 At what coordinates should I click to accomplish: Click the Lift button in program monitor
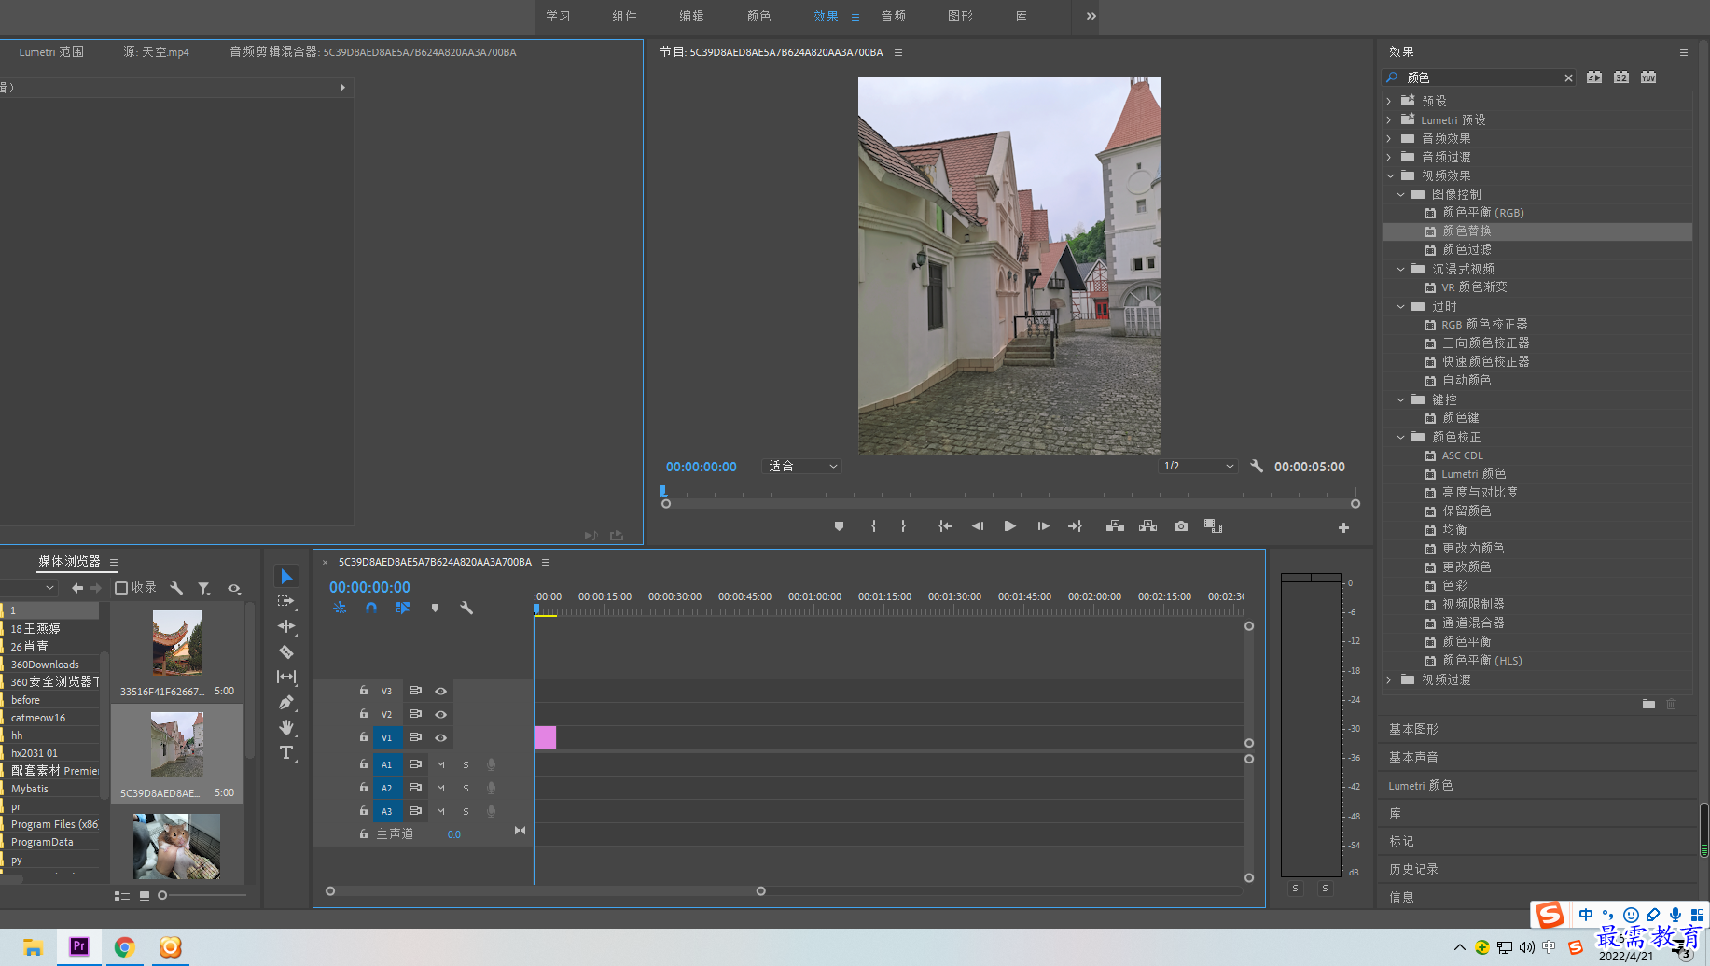[x=1115, y=526]
